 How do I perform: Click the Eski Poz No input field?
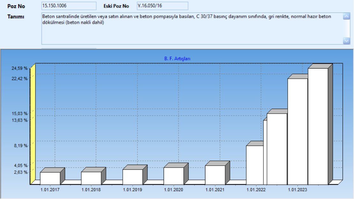pos(162,6)
